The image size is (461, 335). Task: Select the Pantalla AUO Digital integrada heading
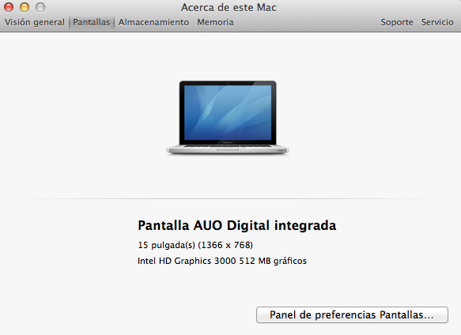[x=237, y=225]
